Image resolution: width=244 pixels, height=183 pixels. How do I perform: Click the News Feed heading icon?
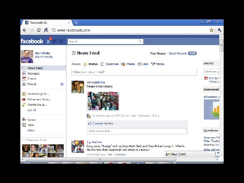click(74, 53)
